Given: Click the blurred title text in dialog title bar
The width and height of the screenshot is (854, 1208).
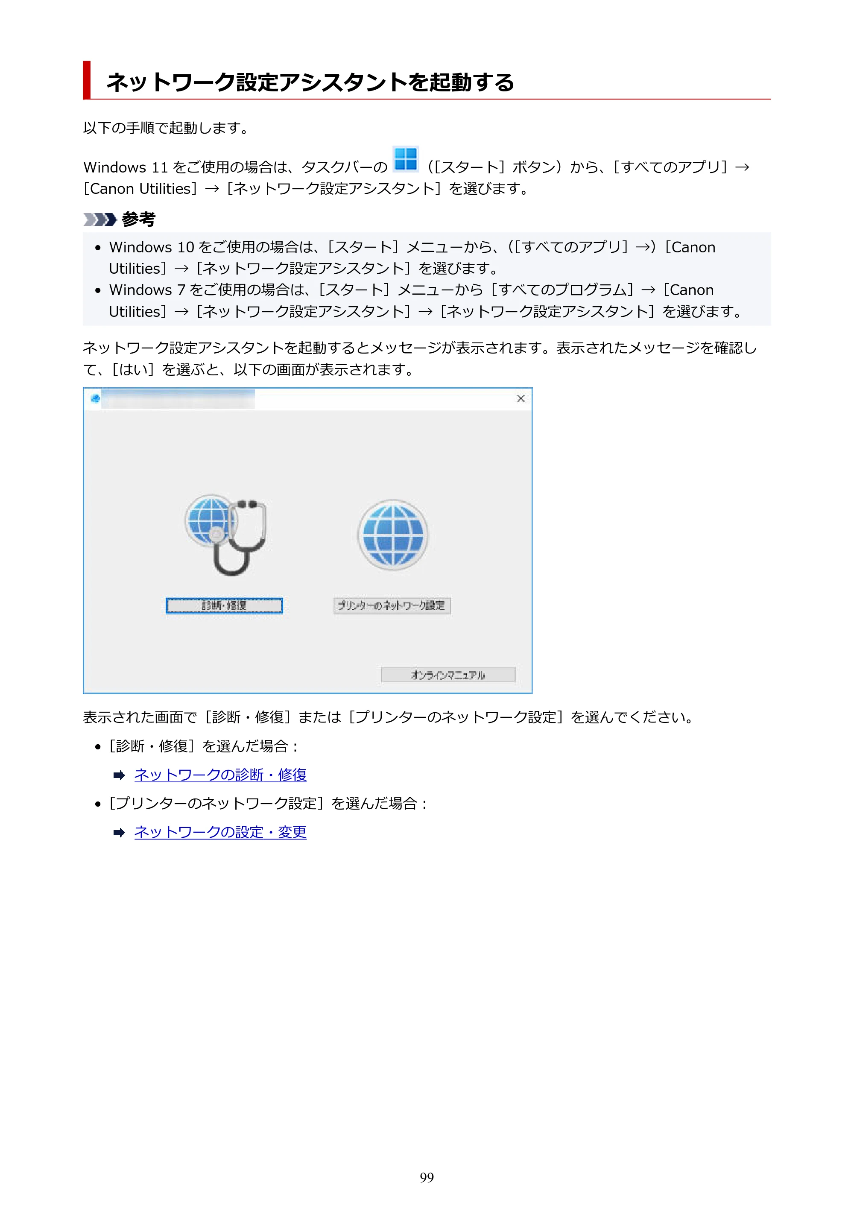Looking at the screenshot, I should 178,399.
